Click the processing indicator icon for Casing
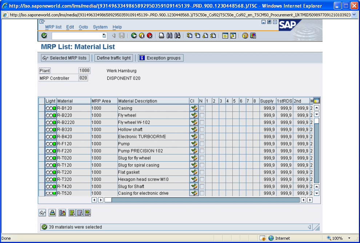Image resolution: width=360 pixels, height=243 pixels. (x=194, y=108)
